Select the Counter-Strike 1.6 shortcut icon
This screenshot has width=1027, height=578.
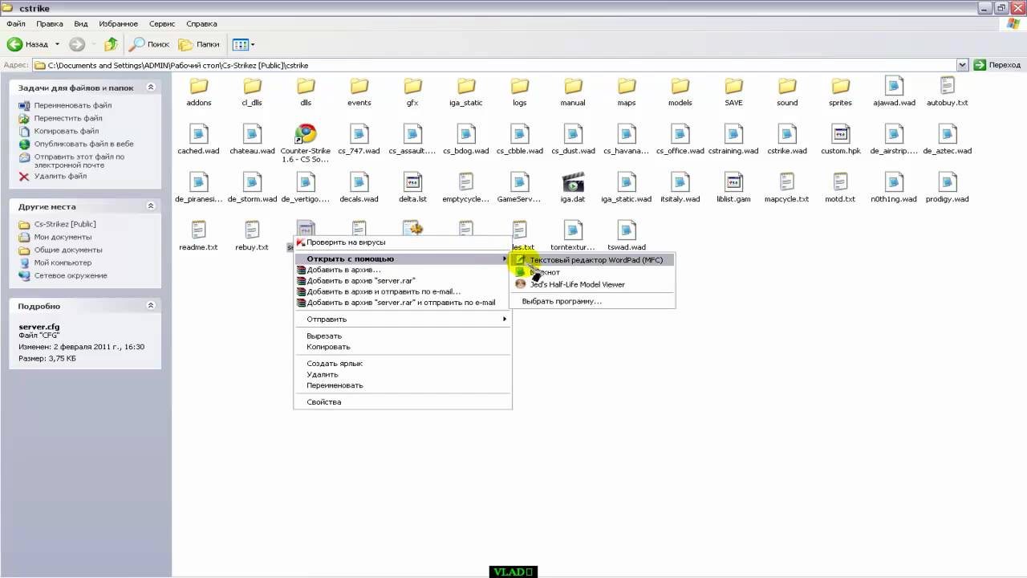coord(306,134)
